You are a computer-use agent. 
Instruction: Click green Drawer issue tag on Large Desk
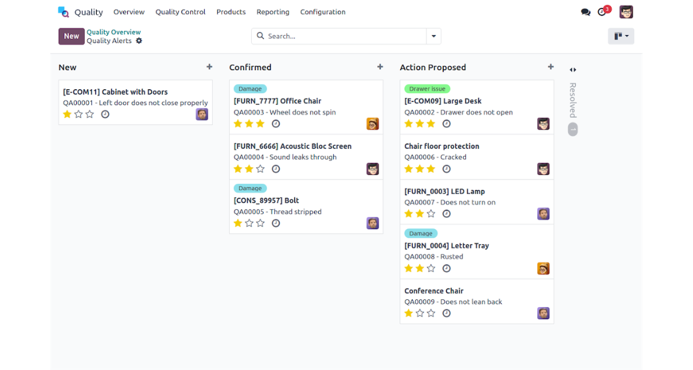tap(427, 89)
